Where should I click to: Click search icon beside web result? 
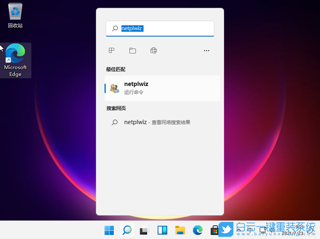[x=115, y=122]
